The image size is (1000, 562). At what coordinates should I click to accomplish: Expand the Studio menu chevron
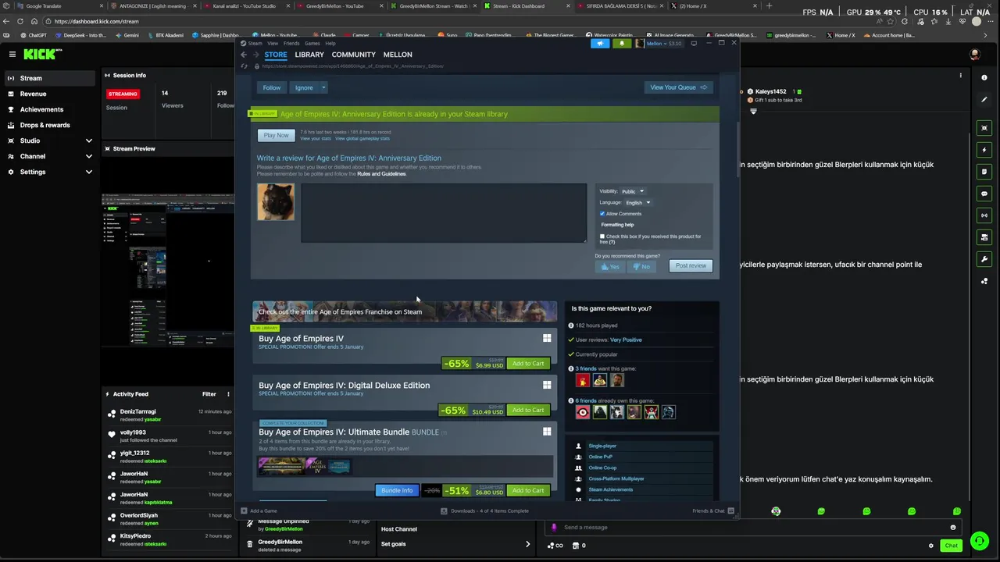point(89,140)
